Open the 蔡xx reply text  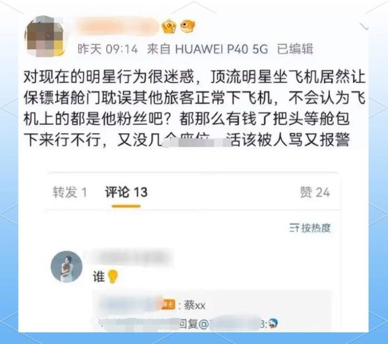click(x=195, y=305)
